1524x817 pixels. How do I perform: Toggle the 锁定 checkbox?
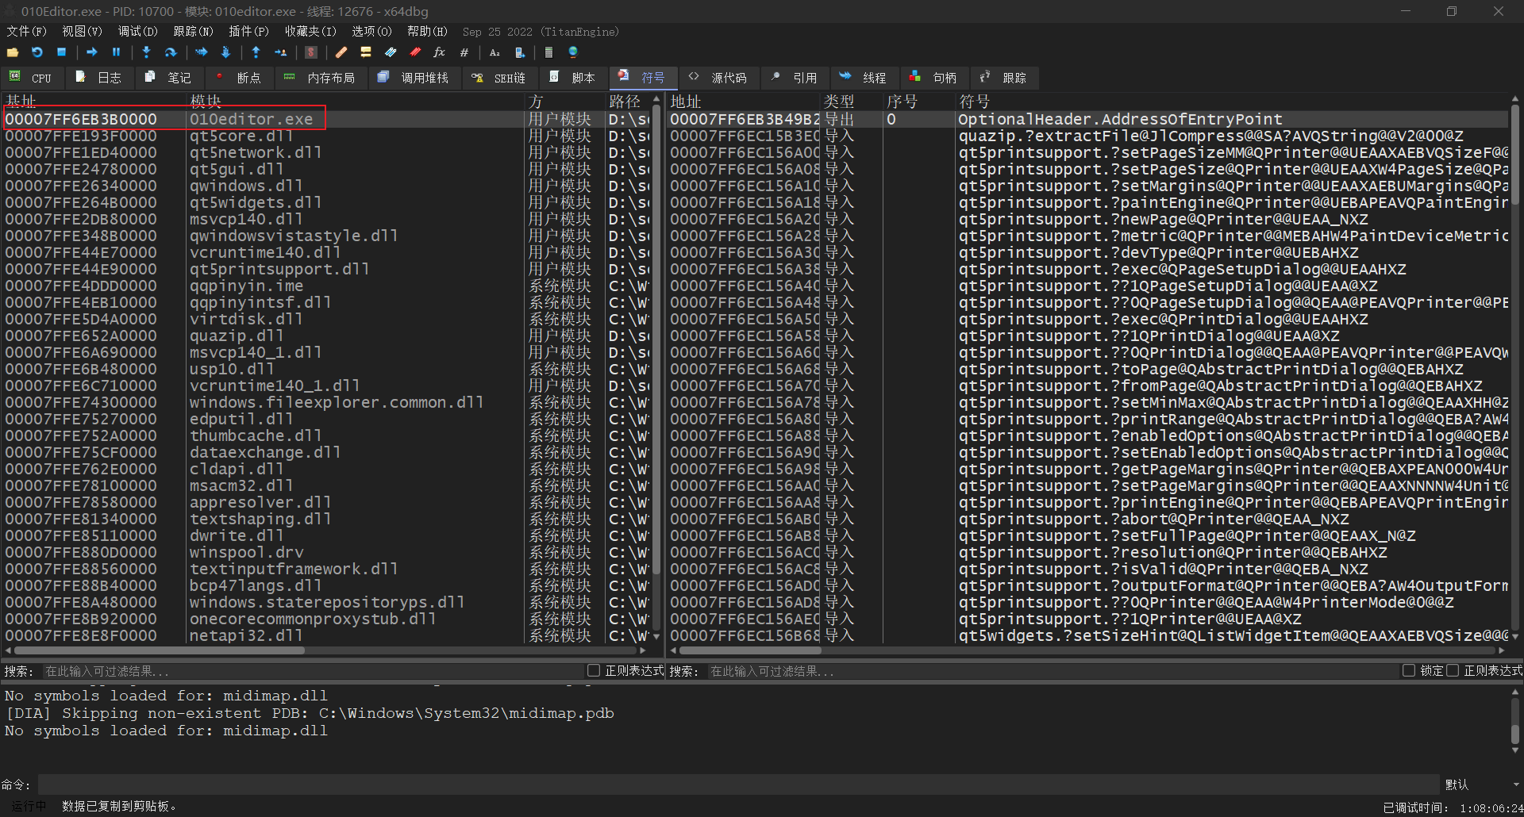[x=1409, y=671]
